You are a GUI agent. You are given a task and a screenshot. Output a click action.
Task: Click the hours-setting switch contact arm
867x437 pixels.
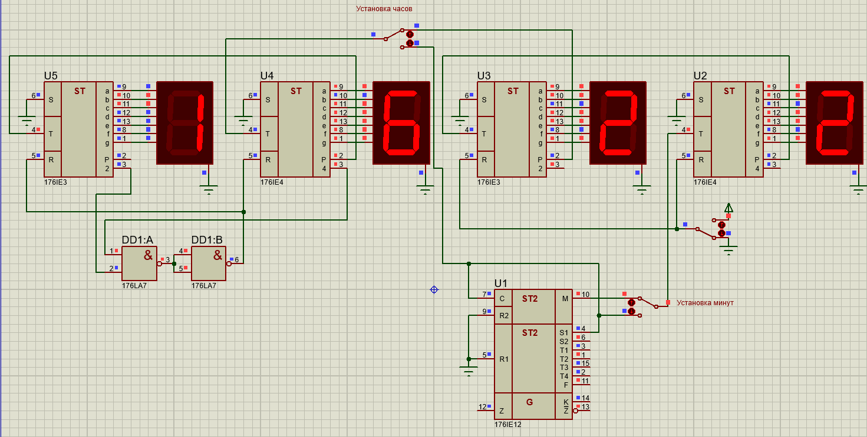(x=394, y=35)
